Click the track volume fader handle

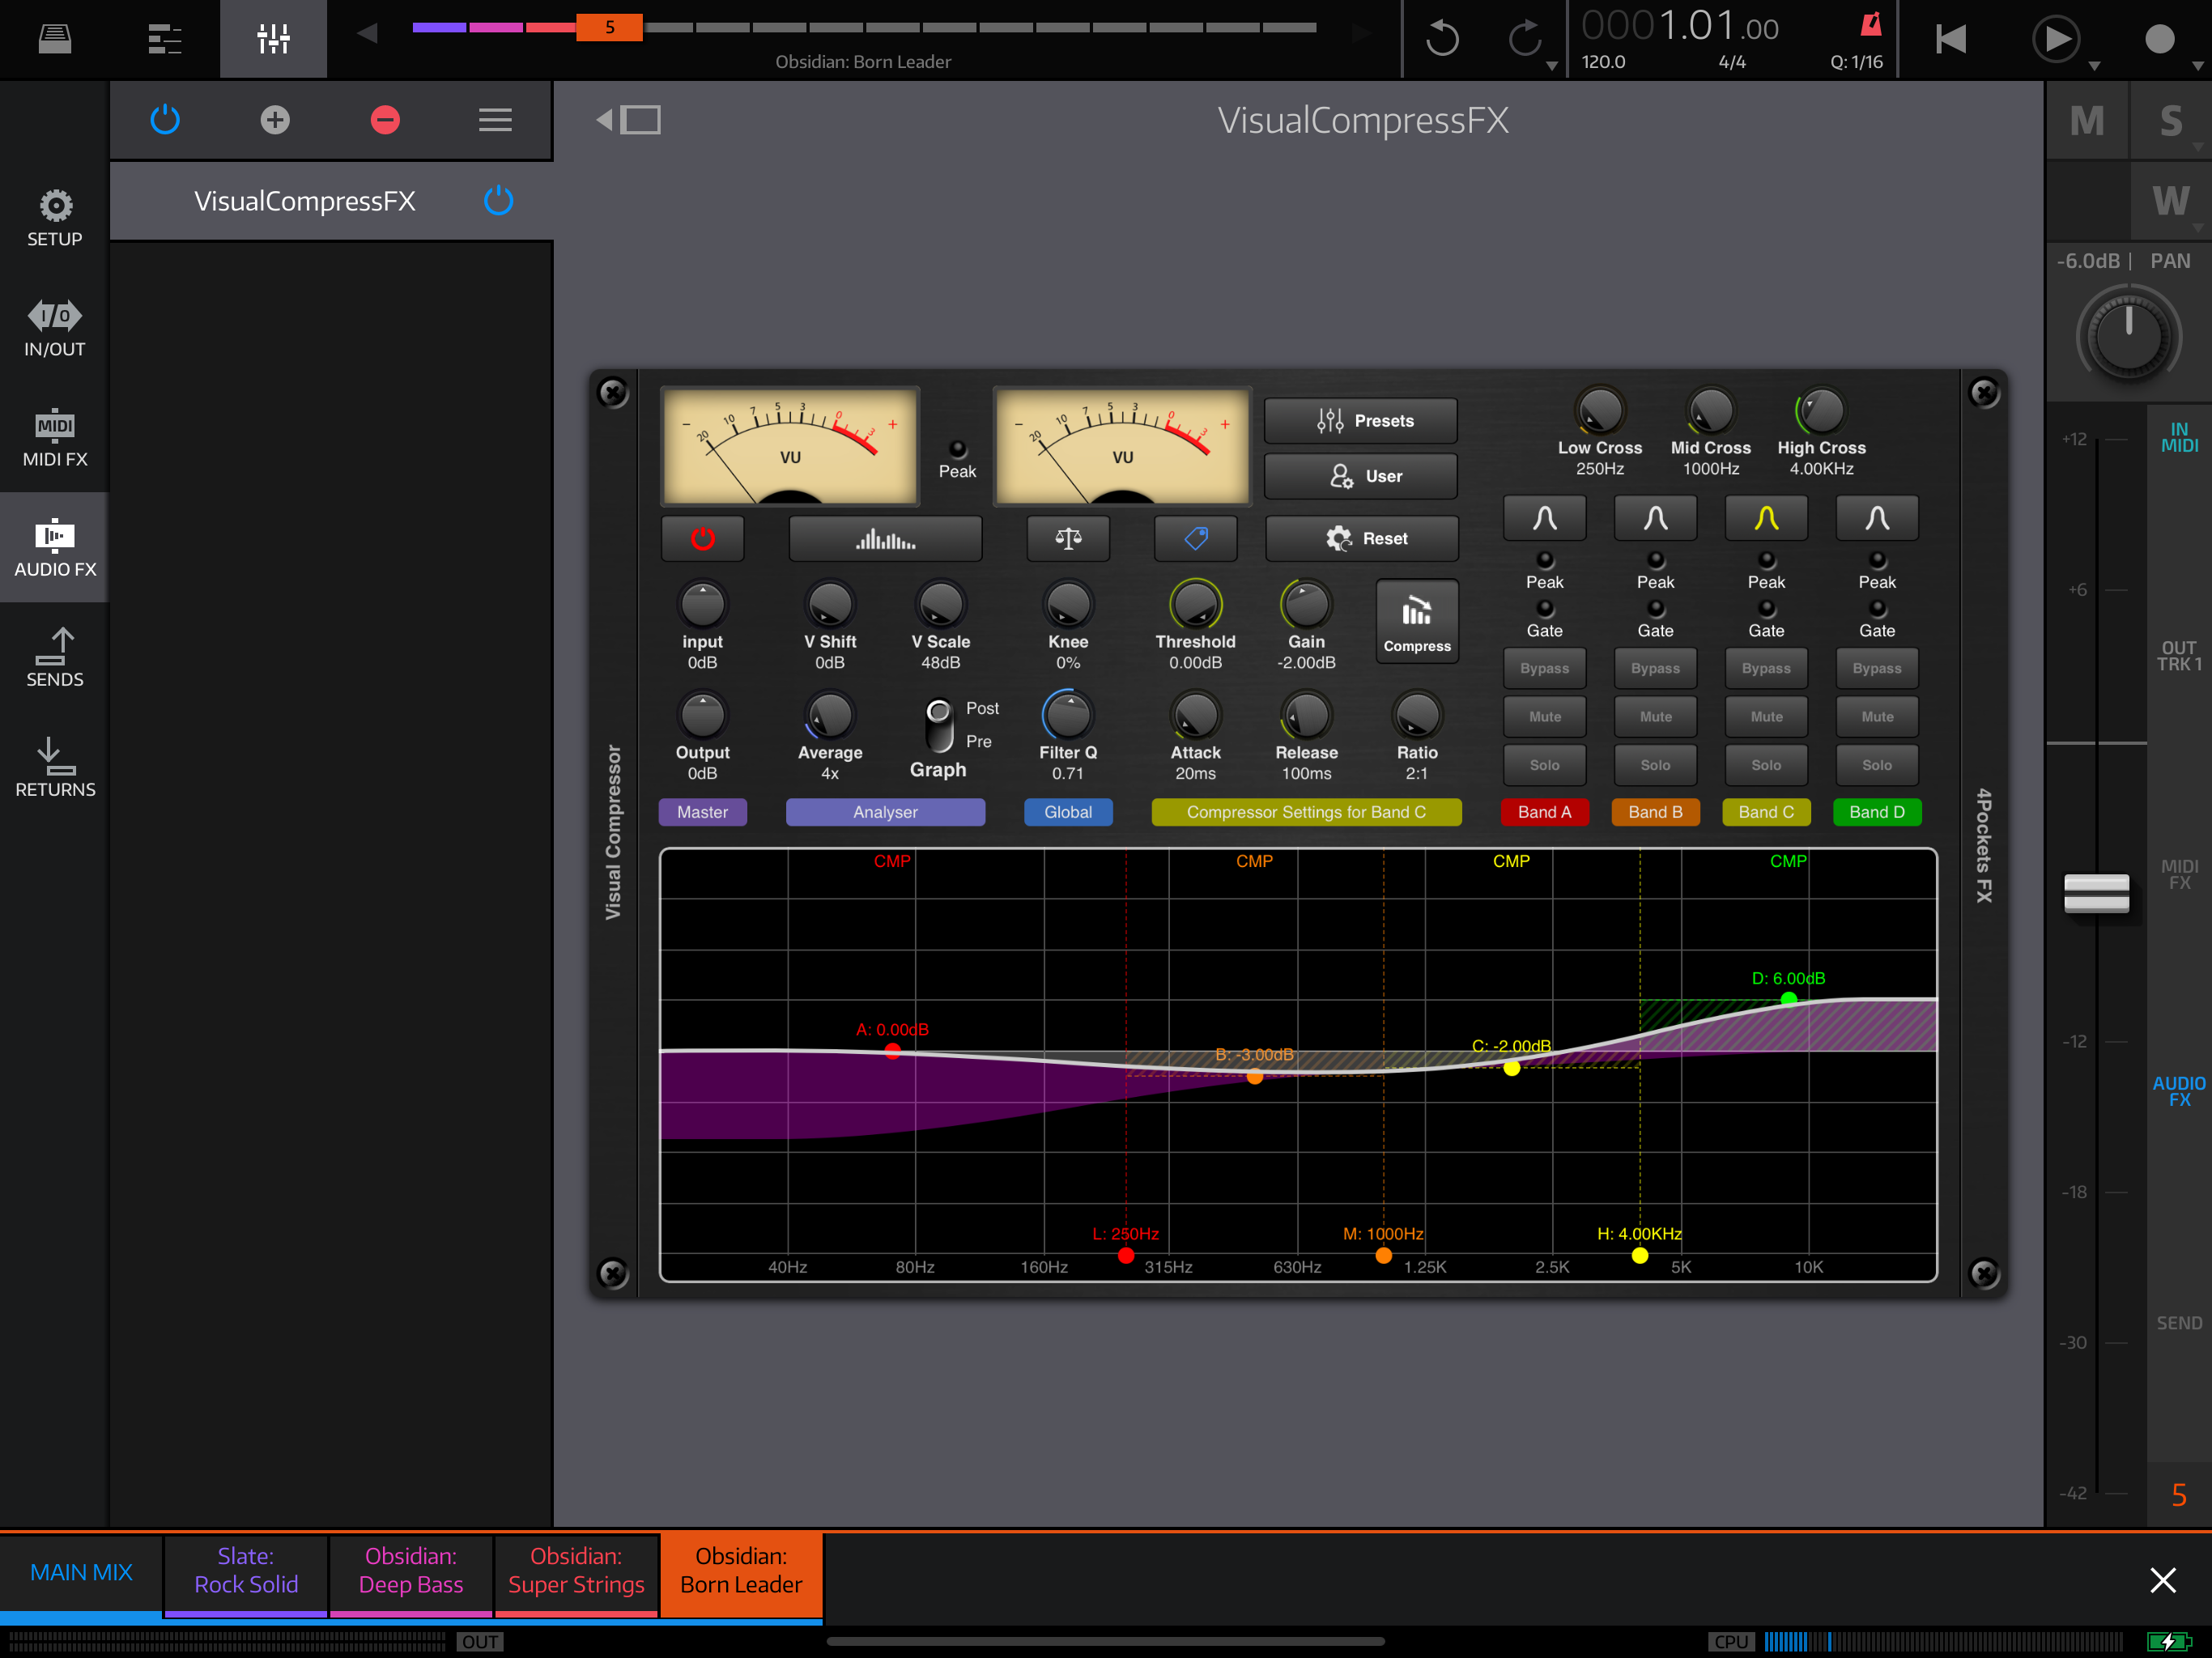pos(2096,892)
